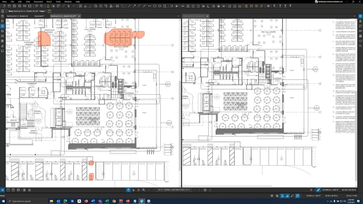
Task: Expand the left pane tab list chevron
Action: [178, 16]
